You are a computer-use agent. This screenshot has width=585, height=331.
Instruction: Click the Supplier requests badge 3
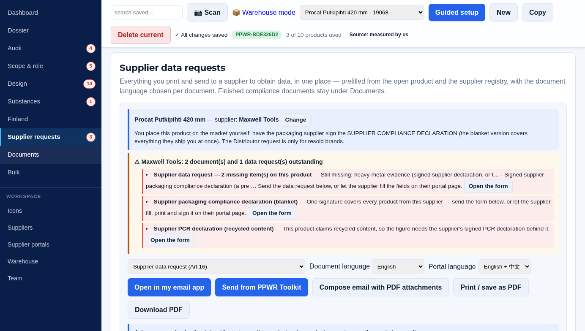91,137
